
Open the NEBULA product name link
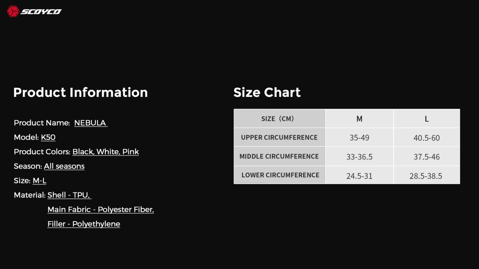pyautogui.click(x=90, y=123)
